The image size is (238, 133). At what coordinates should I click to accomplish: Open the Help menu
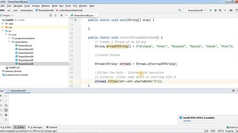pyautogui.click(x=92, y=6)
